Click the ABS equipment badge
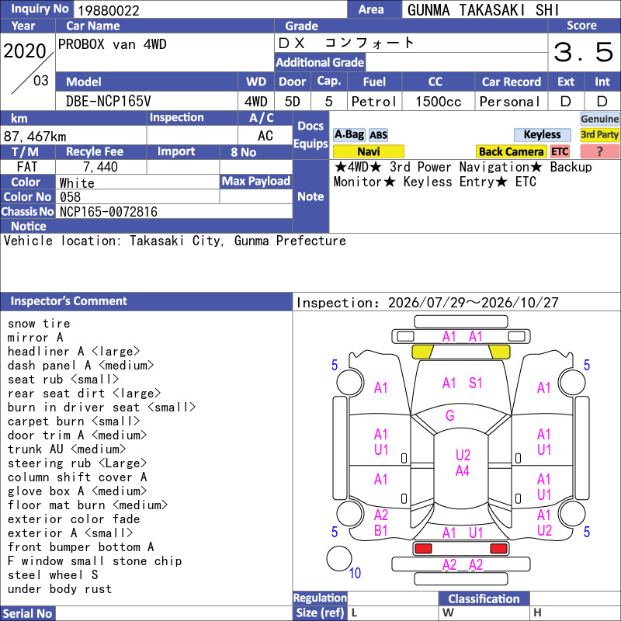 (378, 135)
